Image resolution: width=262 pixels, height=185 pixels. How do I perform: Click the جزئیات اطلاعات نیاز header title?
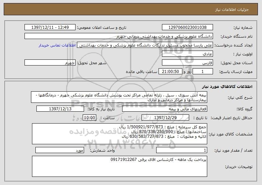tap(232, 10)
